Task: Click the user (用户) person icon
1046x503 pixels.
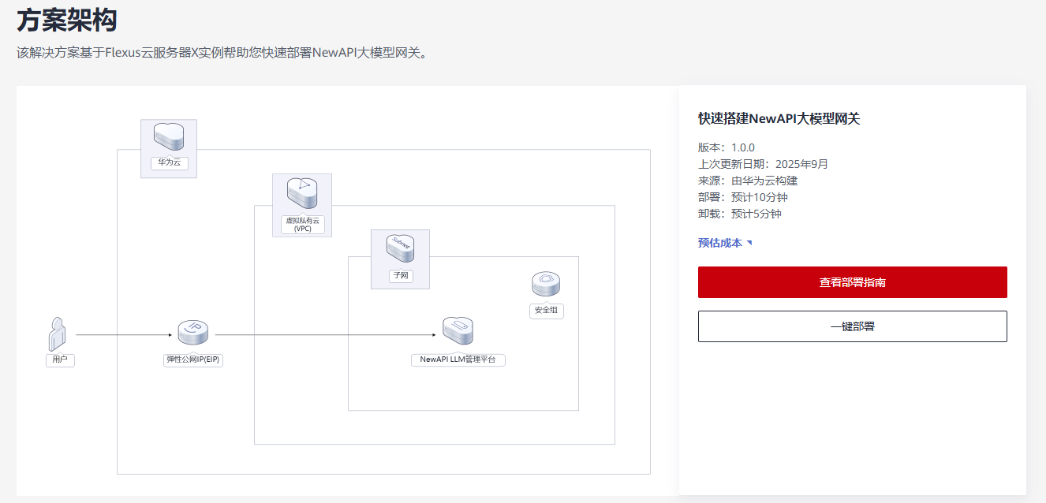Action: pos(57,334)
